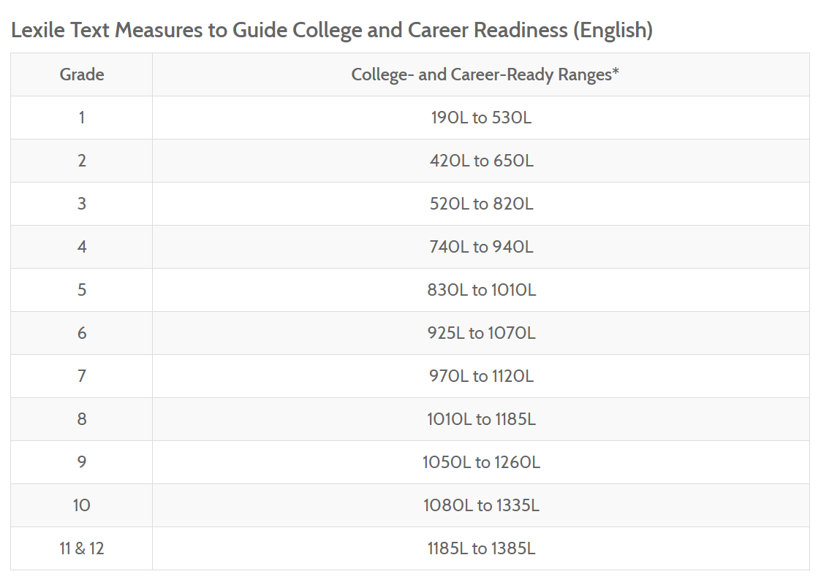Image resolution: width=821 pixels, height=582 pixels.
Task: Select the Grade column header
Action: 82,74
